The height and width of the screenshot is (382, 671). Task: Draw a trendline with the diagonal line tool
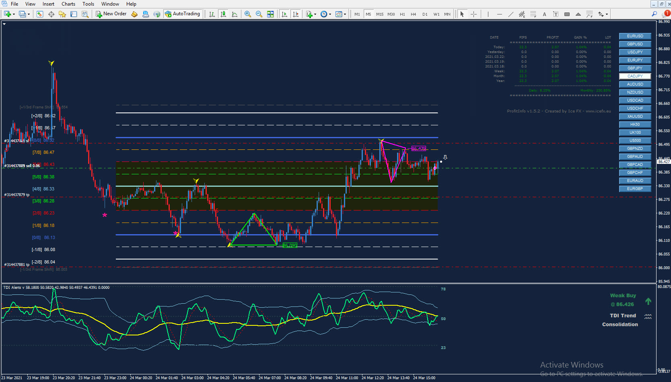510,14
